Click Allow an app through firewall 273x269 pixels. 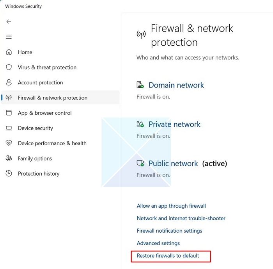(x=171, y=206)
